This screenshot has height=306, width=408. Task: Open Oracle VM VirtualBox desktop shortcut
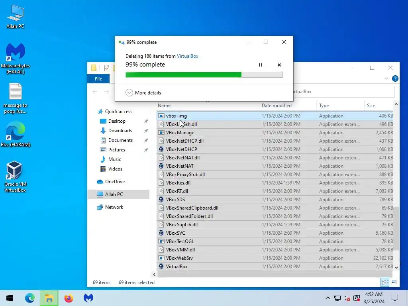(x=15, y=177)
